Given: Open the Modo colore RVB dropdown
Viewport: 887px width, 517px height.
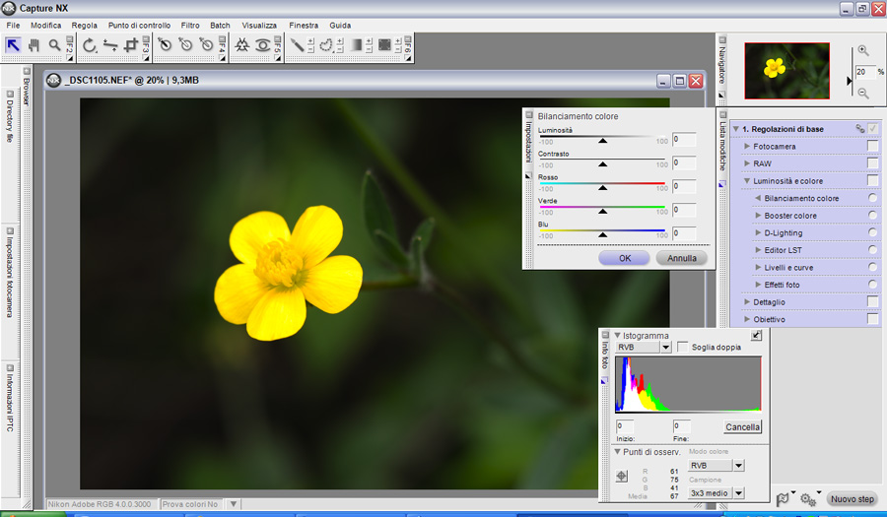Looking at the screenshot, I should (x=739, y=466).
